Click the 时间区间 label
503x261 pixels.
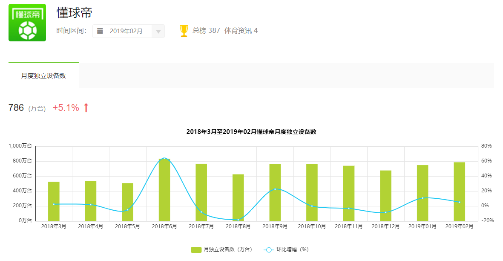tap(71, 31)
